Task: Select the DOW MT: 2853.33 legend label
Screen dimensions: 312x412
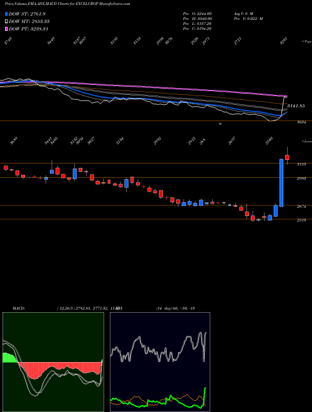Action: coord(29,21)
